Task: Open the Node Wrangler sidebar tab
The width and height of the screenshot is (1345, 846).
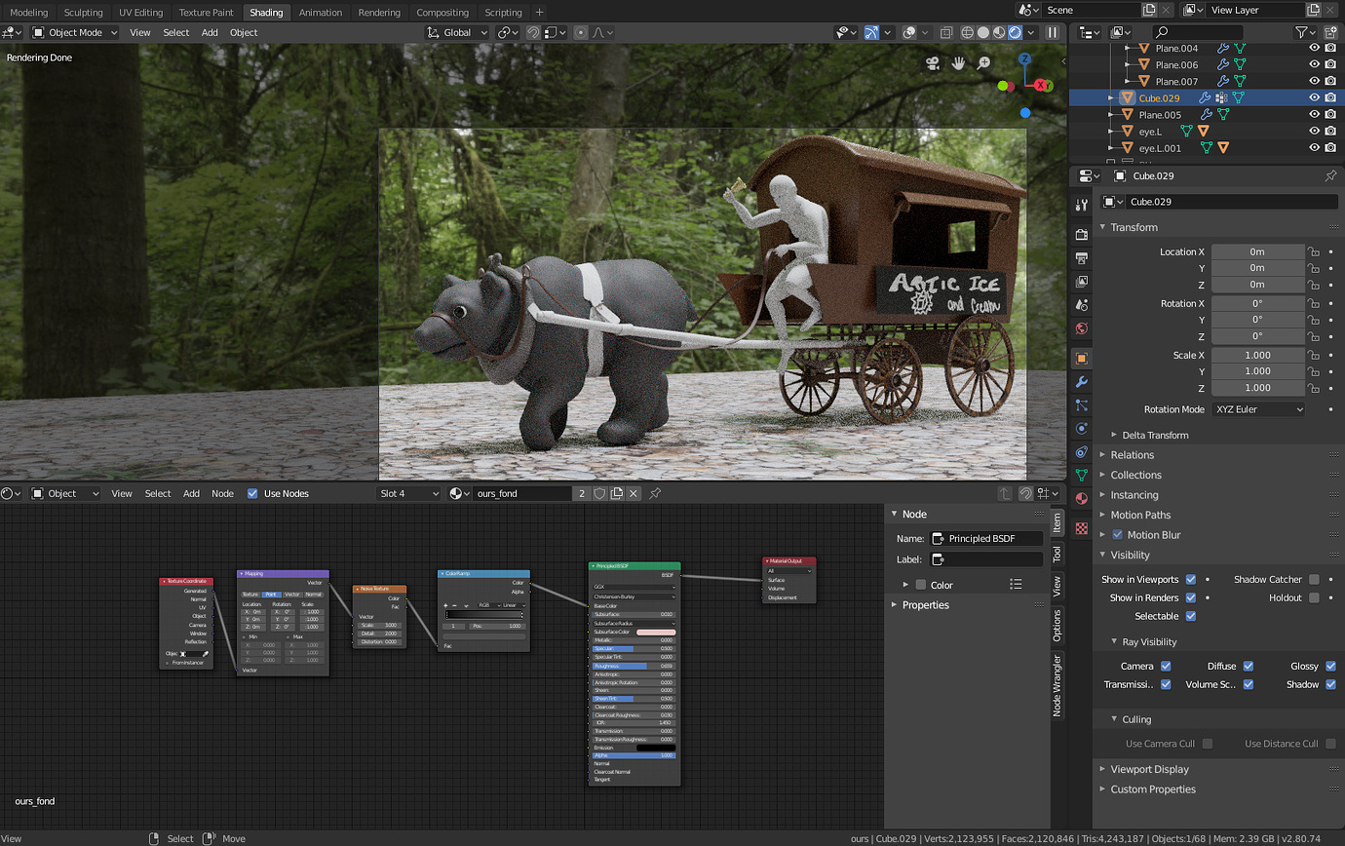Action: point(1057,685)
